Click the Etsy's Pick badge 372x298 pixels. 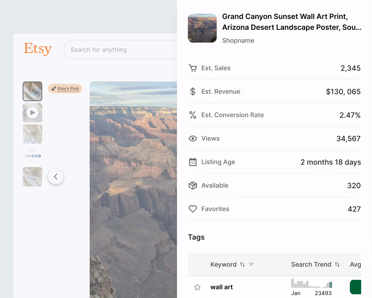(65, 89)
